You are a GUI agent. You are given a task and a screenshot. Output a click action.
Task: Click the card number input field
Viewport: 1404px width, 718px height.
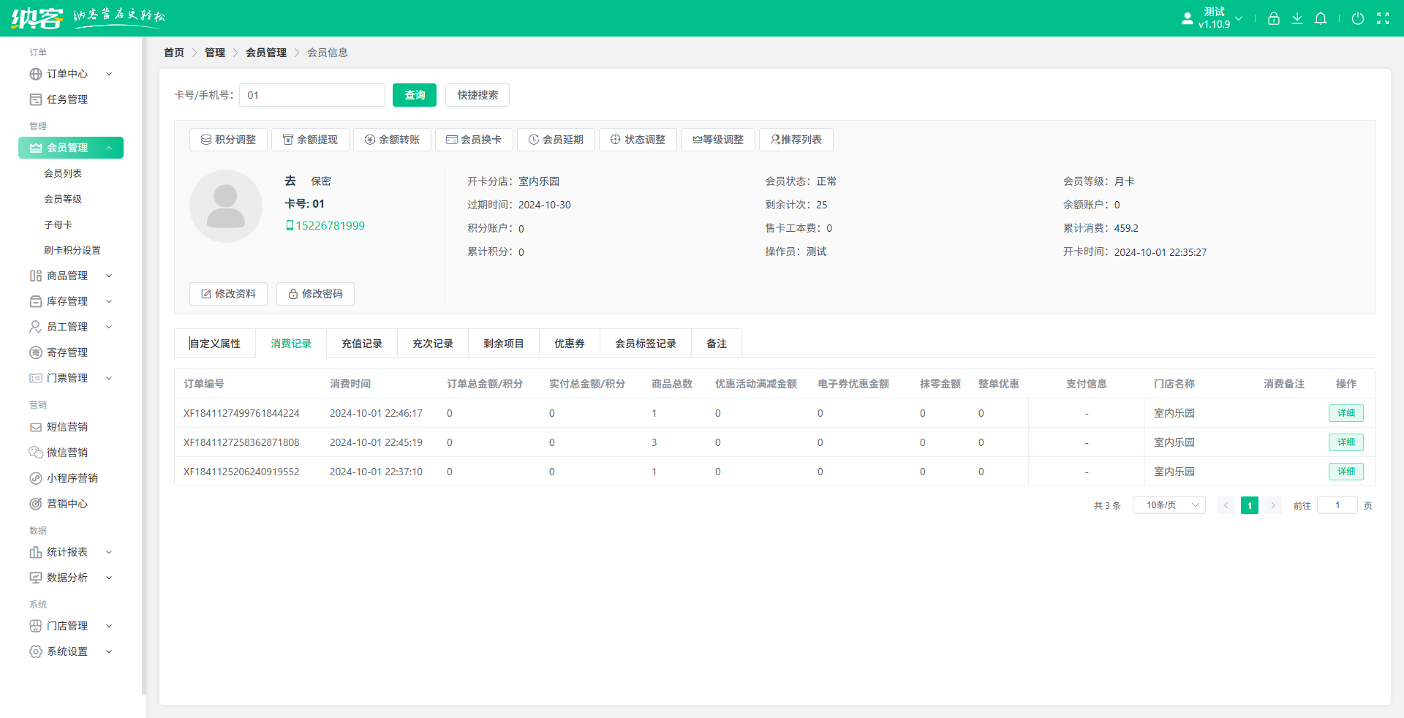point(312,95)
